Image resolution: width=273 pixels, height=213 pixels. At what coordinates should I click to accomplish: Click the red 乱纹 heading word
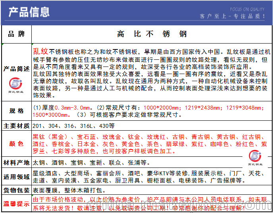coord(40,51)
